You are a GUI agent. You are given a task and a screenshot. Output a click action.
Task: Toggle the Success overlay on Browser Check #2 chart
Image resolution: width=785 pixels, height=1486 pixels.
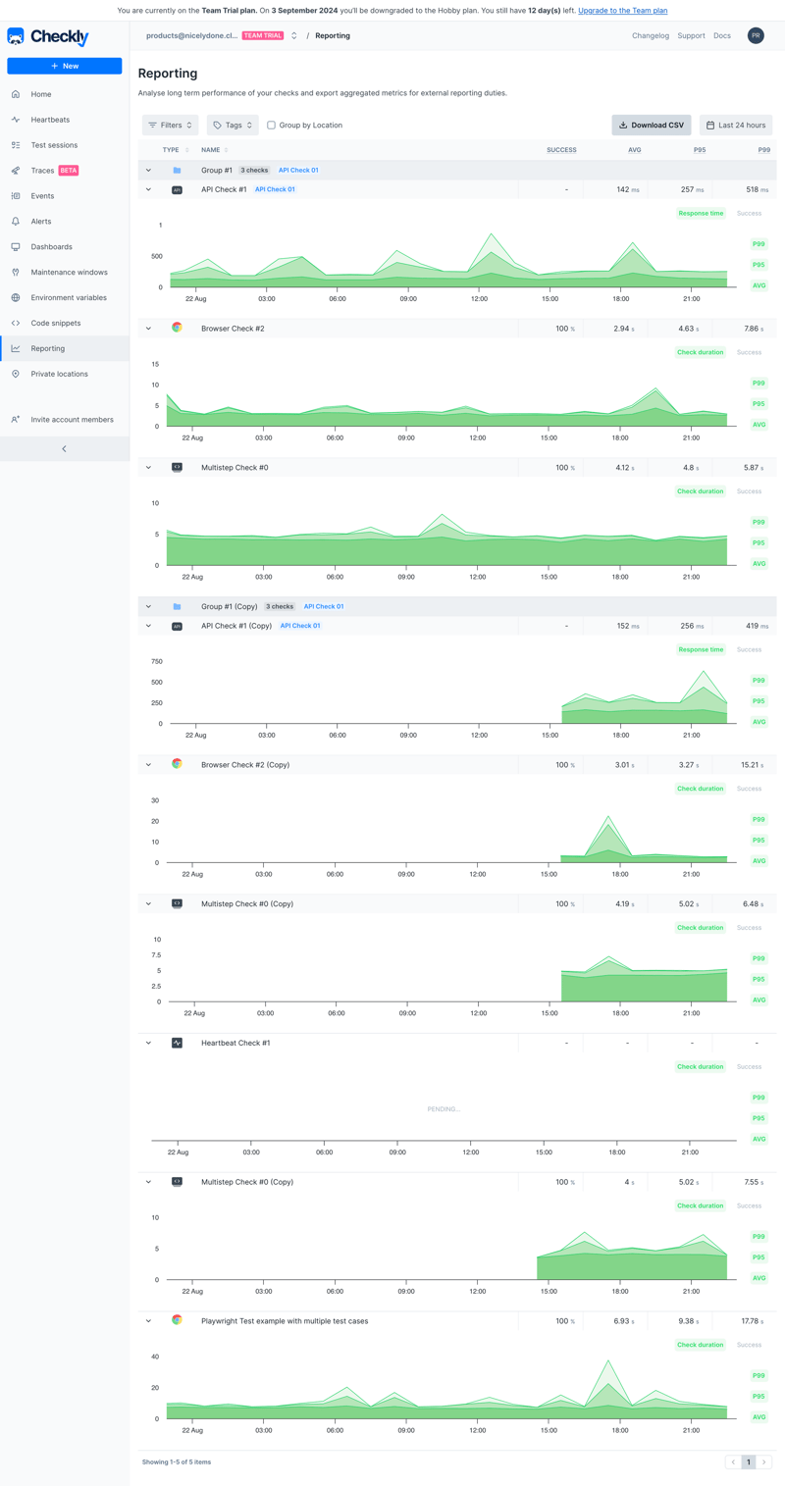pyautogui.click(x=749, y=352)
